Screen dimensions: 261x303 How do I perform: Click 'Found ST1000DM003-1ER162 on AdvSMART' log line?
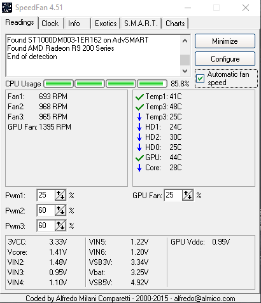(78, 40)
